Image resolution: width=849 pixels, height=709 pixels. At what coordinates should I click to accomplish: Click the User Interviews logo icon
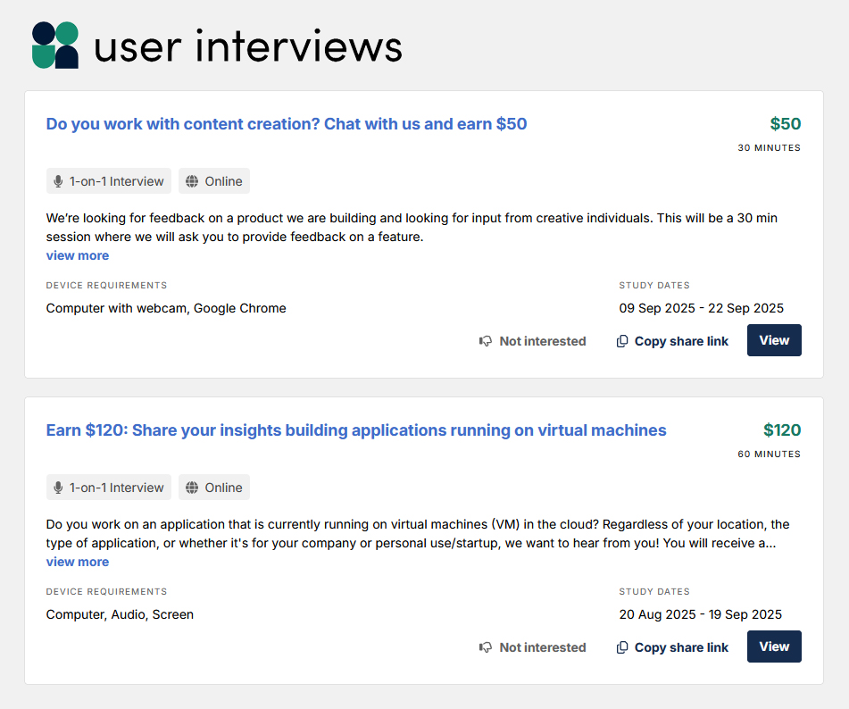pos(55,45)
